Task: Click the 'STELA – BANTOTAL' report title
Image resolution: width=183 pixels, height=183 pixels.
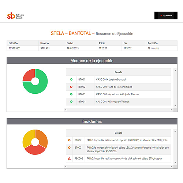Action: pos(71,33)
